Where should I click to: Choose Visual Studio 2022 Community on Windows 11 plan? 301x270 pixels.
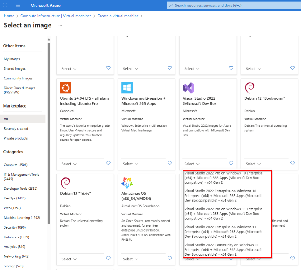(223, 249)
